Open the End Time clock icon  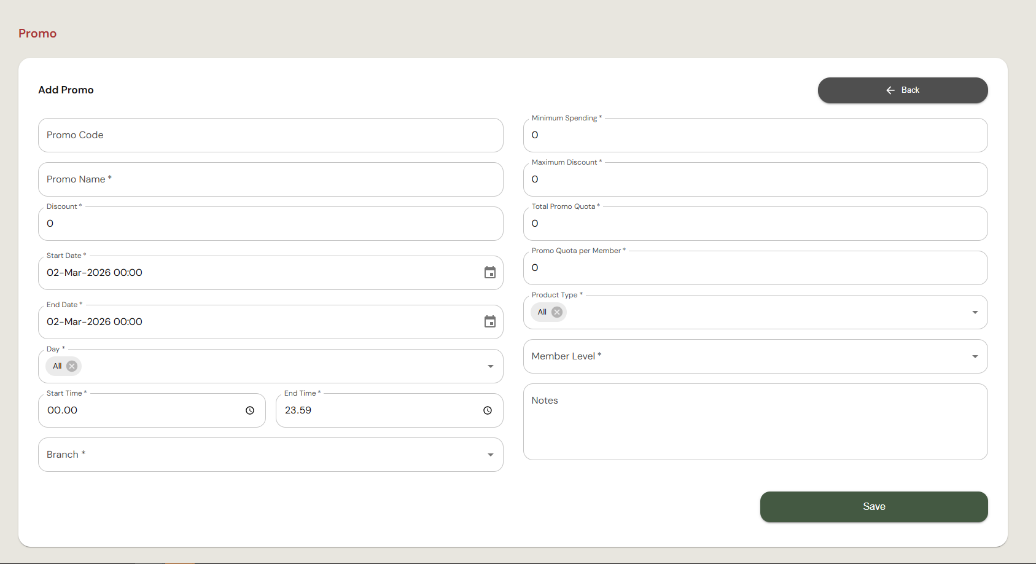click(488, 410)
